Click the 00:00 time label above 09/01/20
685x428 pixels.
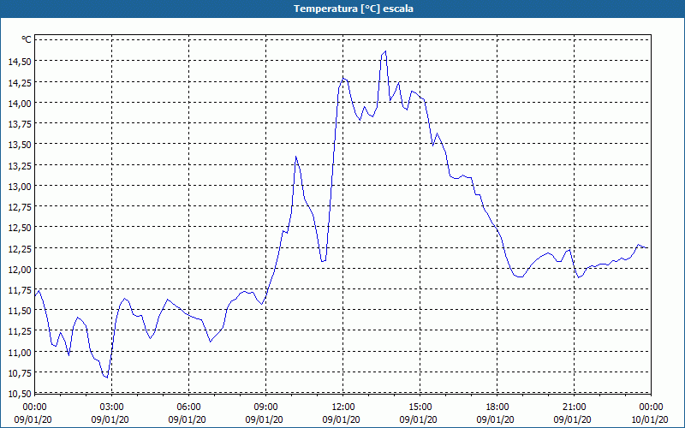(34, 407)
